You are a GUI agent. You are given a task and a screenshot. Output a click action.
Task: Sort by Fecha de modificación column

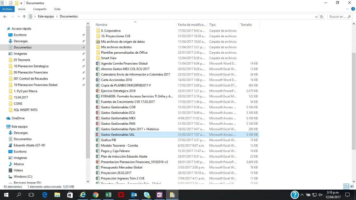point(192,25)
